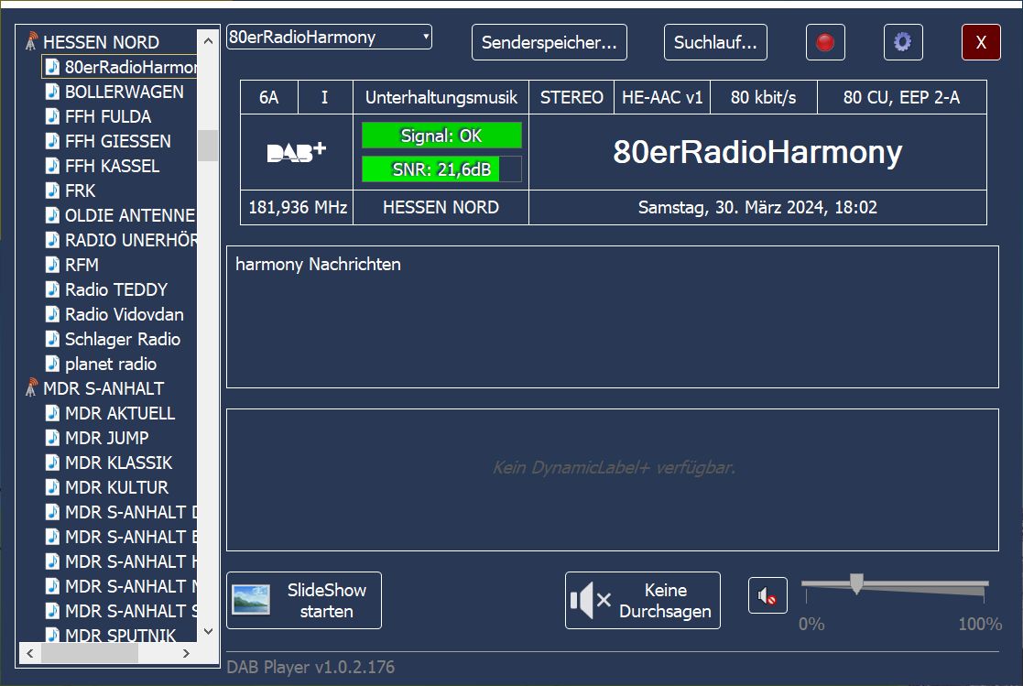Click the DAB+ logo
Viewport: 1023px width, 686px height.
tap(296, 153)
